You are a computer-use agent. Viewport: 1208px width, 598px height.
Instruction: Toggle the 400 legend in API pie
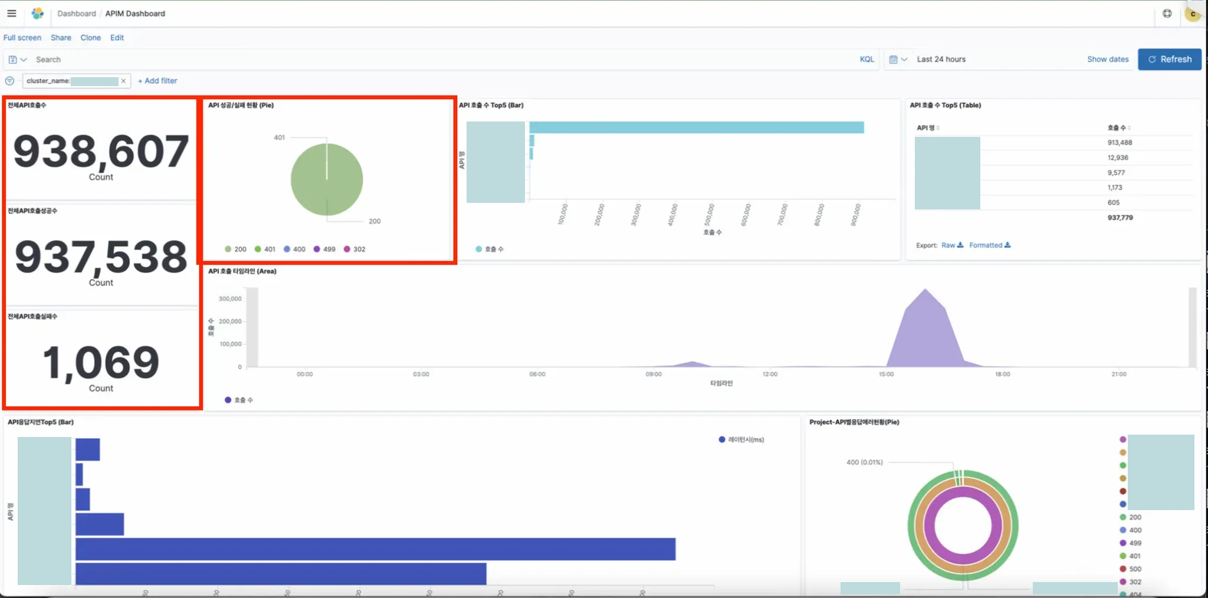coord(294,249)
